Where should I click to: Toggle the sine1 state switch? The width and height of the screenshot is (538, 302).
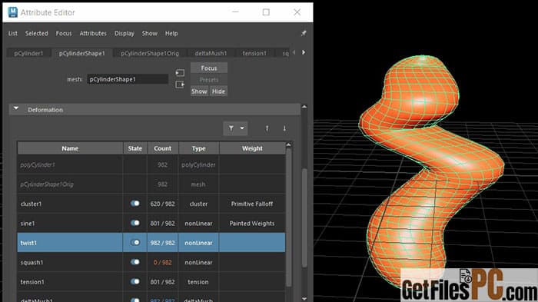tap(135, 223)
